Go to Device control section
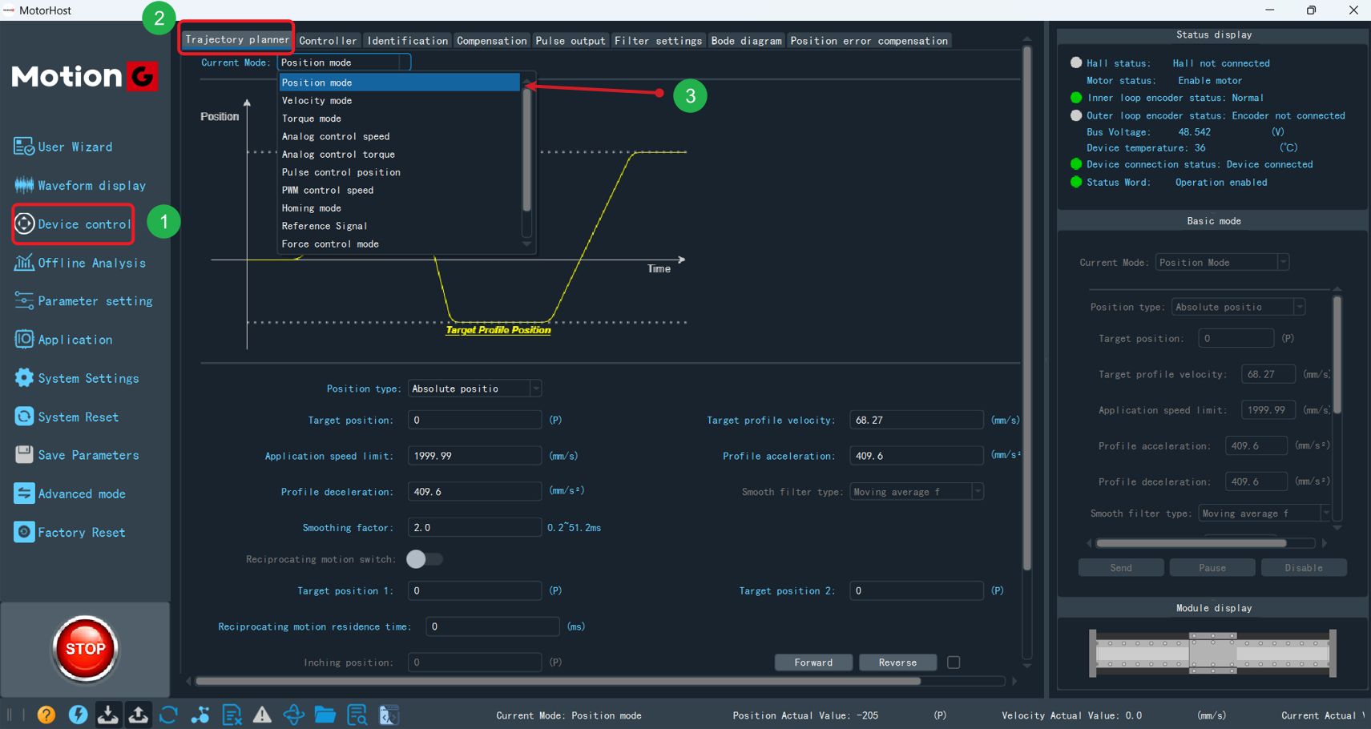Viewport: 1371px width, 729px height. (x=73, y=224)
